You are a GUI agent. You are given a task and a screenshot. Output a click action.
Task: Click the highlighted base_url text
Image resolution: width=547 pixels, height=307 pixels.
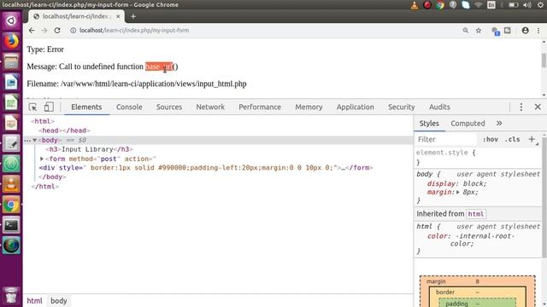pos(159,67)
